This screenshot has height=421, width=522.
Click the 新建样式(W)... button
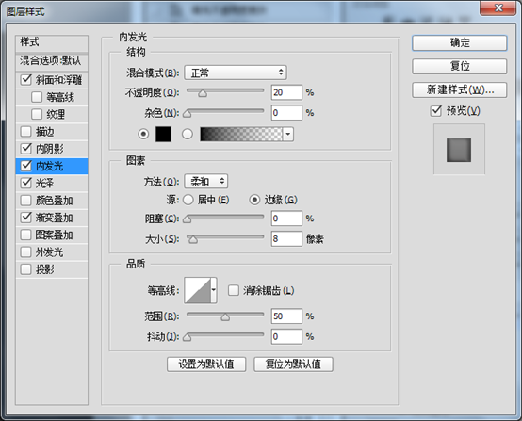(460, 89)
